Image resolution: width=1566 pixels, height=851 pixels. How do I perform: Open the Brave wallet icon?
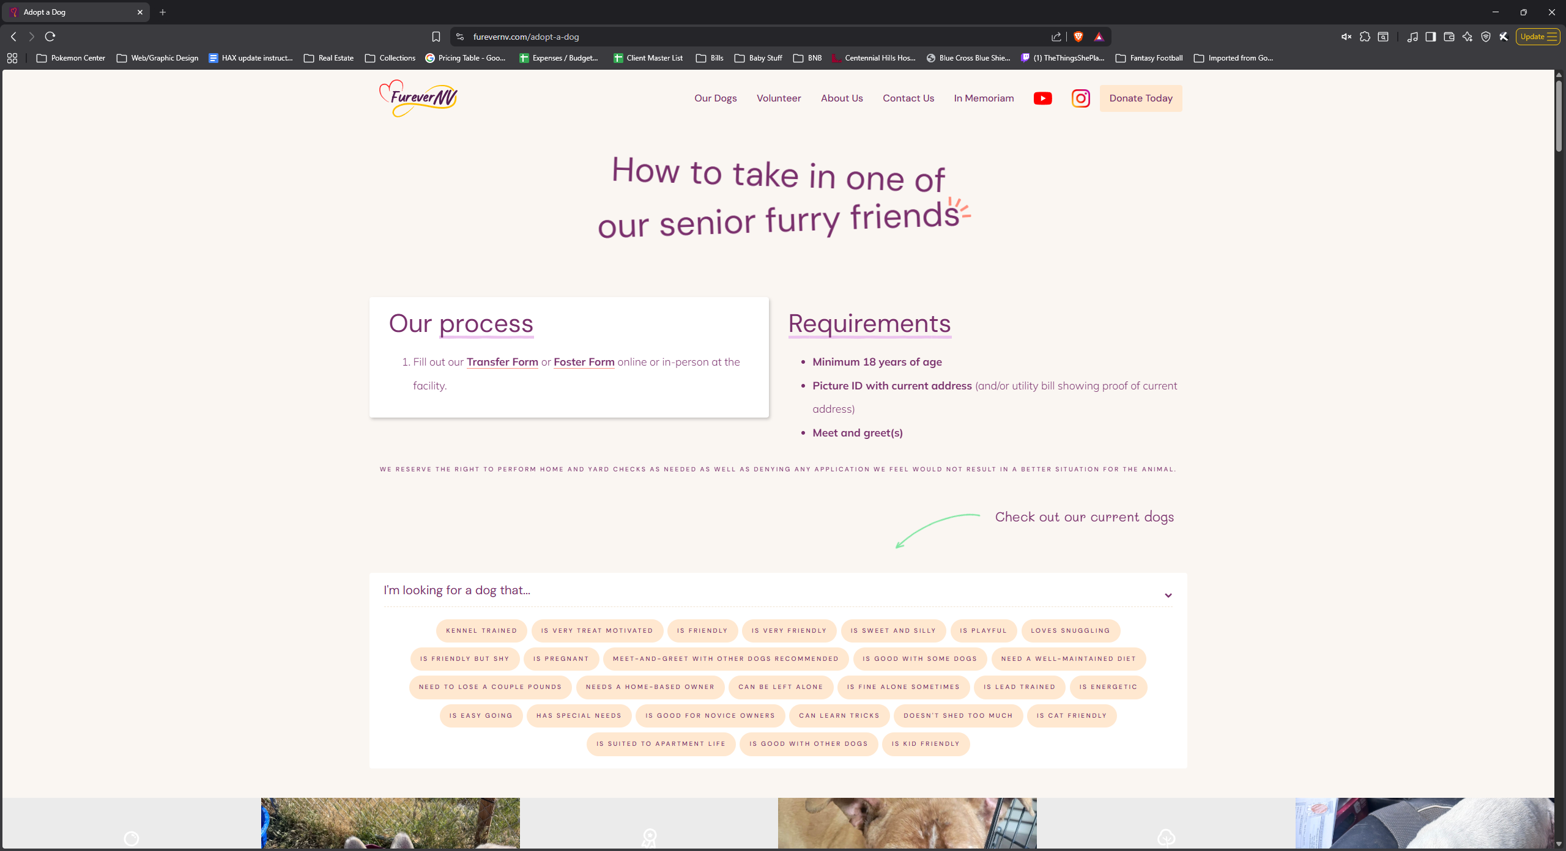[x=1449, y=37]
